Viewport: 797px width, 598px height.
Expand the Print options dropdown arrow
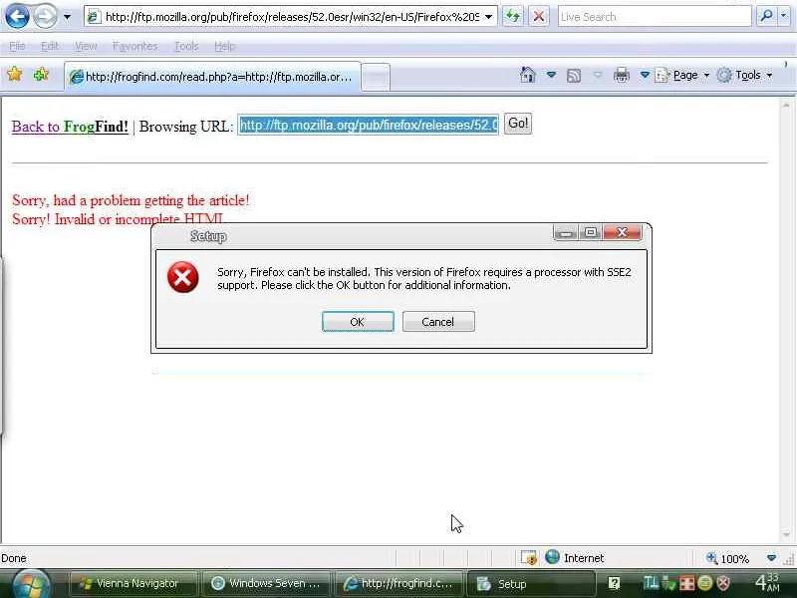point(645,76)
